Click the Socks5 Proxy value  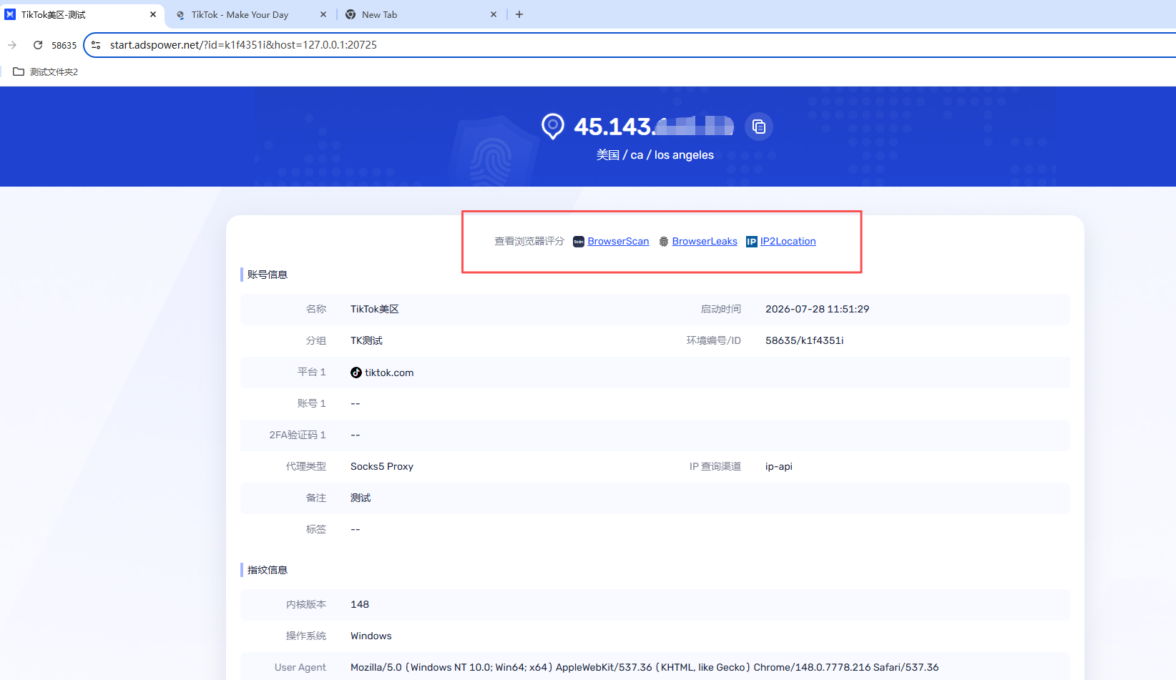click(382, 467)
